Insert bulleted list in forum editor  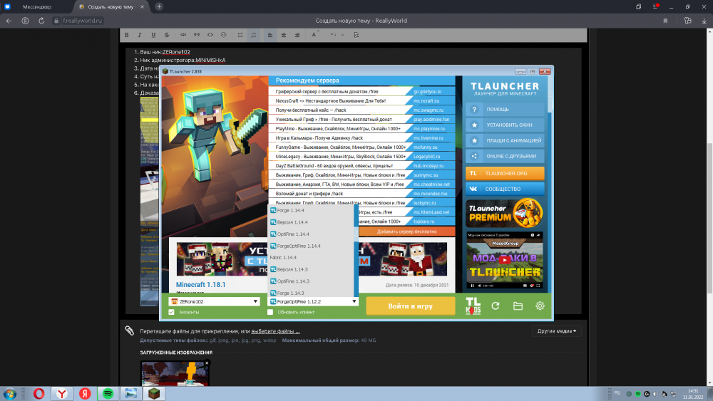[x=240, y=35]
